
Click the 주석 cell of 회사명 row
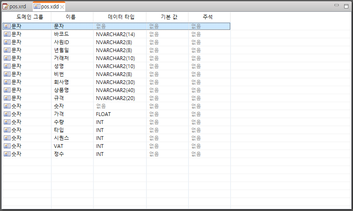[210, 82]
